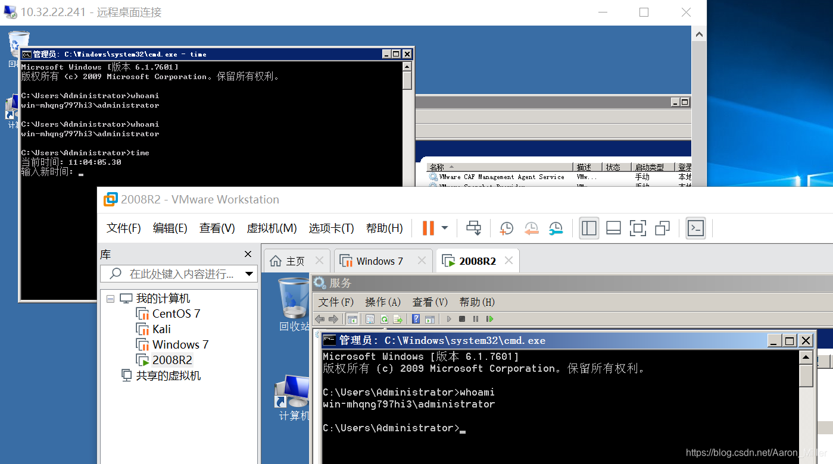Screen dimensions: 833x464
Task: Revert to previous snapshot icon
Action: pos(531,228)
